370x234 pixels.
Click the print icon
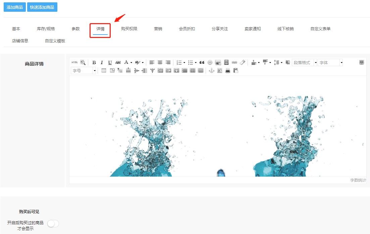(x=228, y=71)
